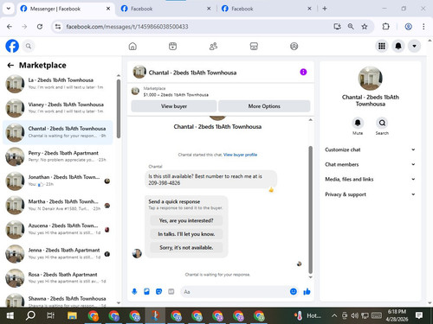Open Jonathan - 2beds 1bAth chat

point(58,181)
